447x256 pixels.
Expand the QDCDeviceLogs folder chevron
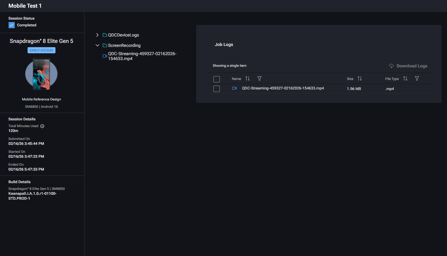(97, 35)
